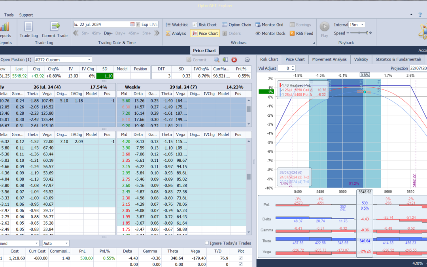Click the scrollbar of the Weekly puts table
The image size is (427, 267).
(249, 186)
